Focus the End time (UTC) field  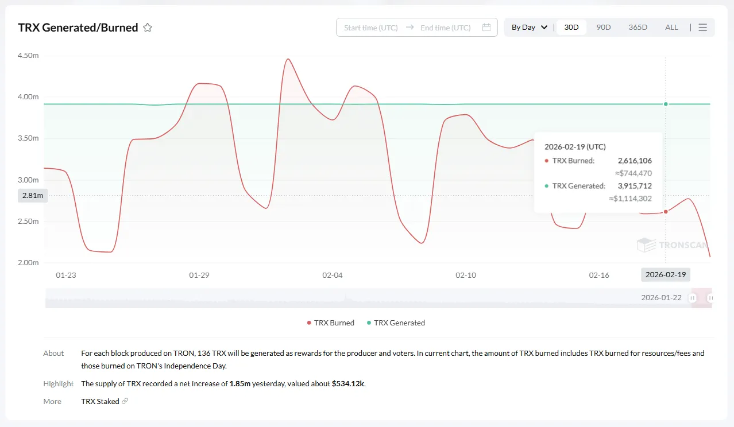446,28
